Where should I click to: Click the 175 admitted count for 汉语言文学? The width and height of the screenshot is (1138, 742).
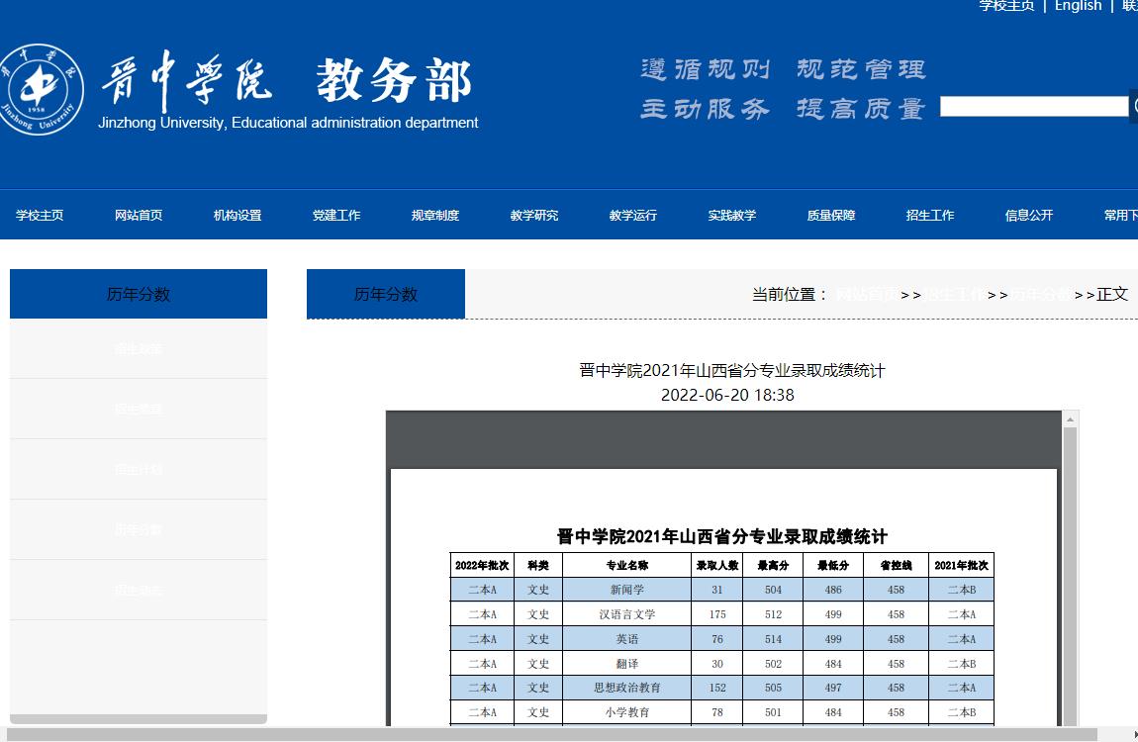pos(717,614)
